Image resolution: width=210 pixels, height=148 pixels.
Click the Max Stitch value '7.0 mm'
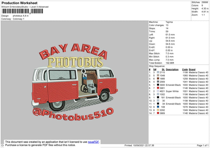[x=169, y=53]
